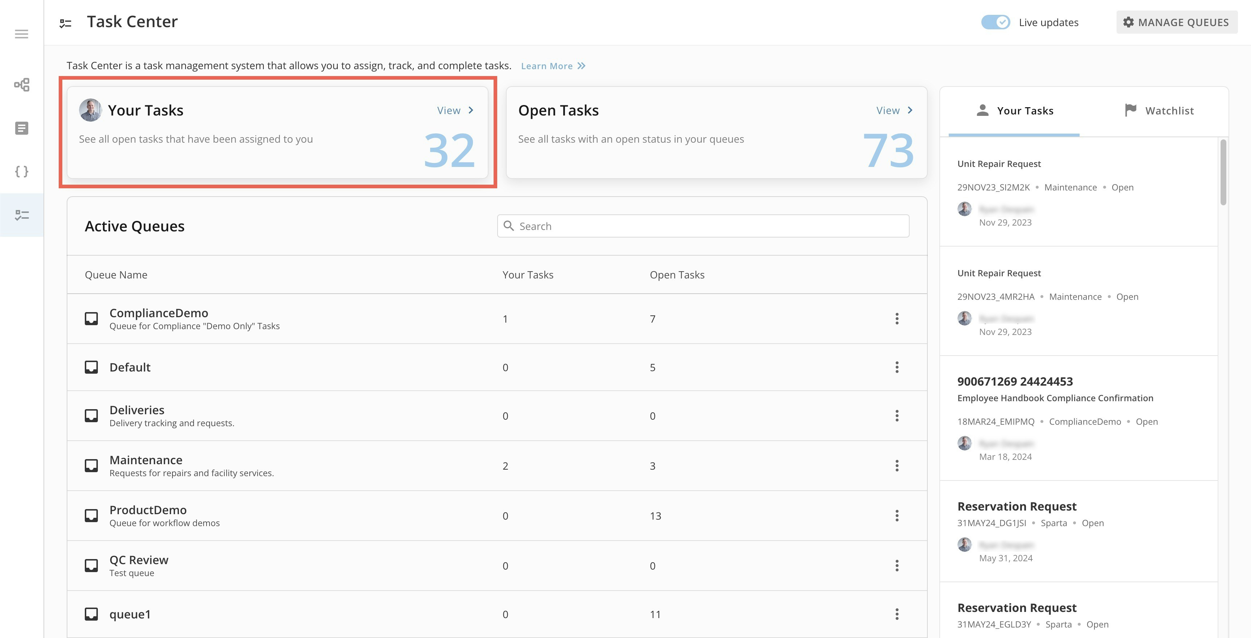Screen dimensions: 1251x638
Task: Open ComplianceDemo queue options menu
Action: 897,319
